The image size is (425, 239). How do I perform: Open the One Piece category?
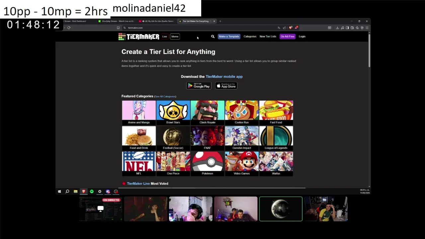coord(173,164)
